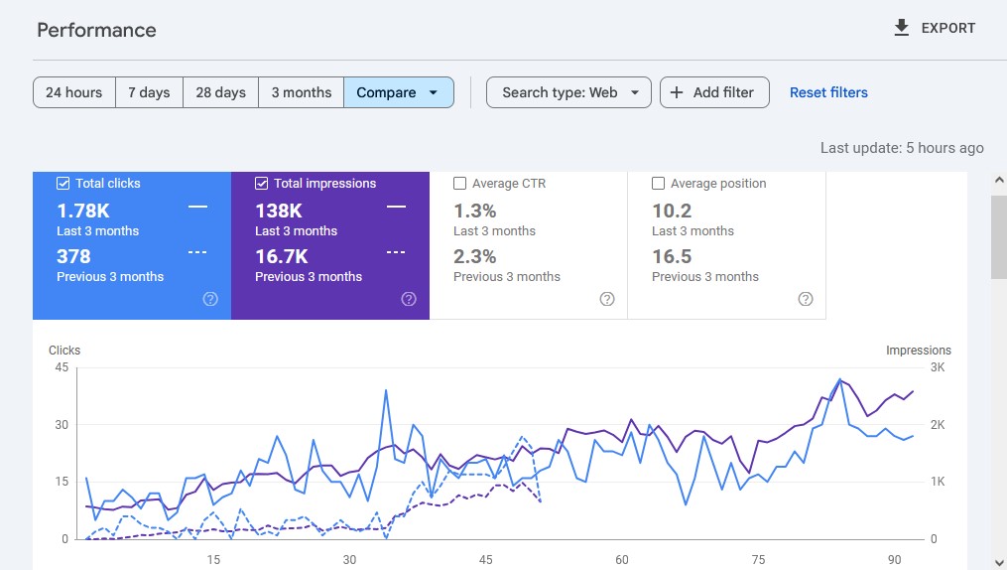The height and width of the screenshot is (570, 1007).
Task: Enable the Average CTR checkbox
Action: [x=460, y=184]
